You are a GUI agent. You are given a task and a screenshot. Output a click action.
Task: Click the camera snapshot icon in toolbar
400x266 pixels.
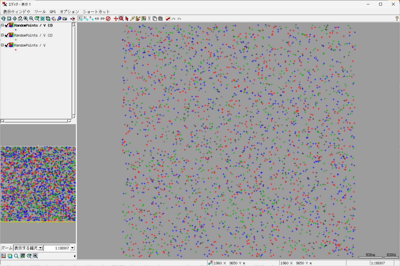[x=65, y=19]
